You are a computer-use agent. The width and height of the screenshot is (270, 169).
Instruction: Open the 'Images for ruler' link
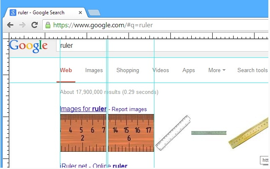coord(83,109)
